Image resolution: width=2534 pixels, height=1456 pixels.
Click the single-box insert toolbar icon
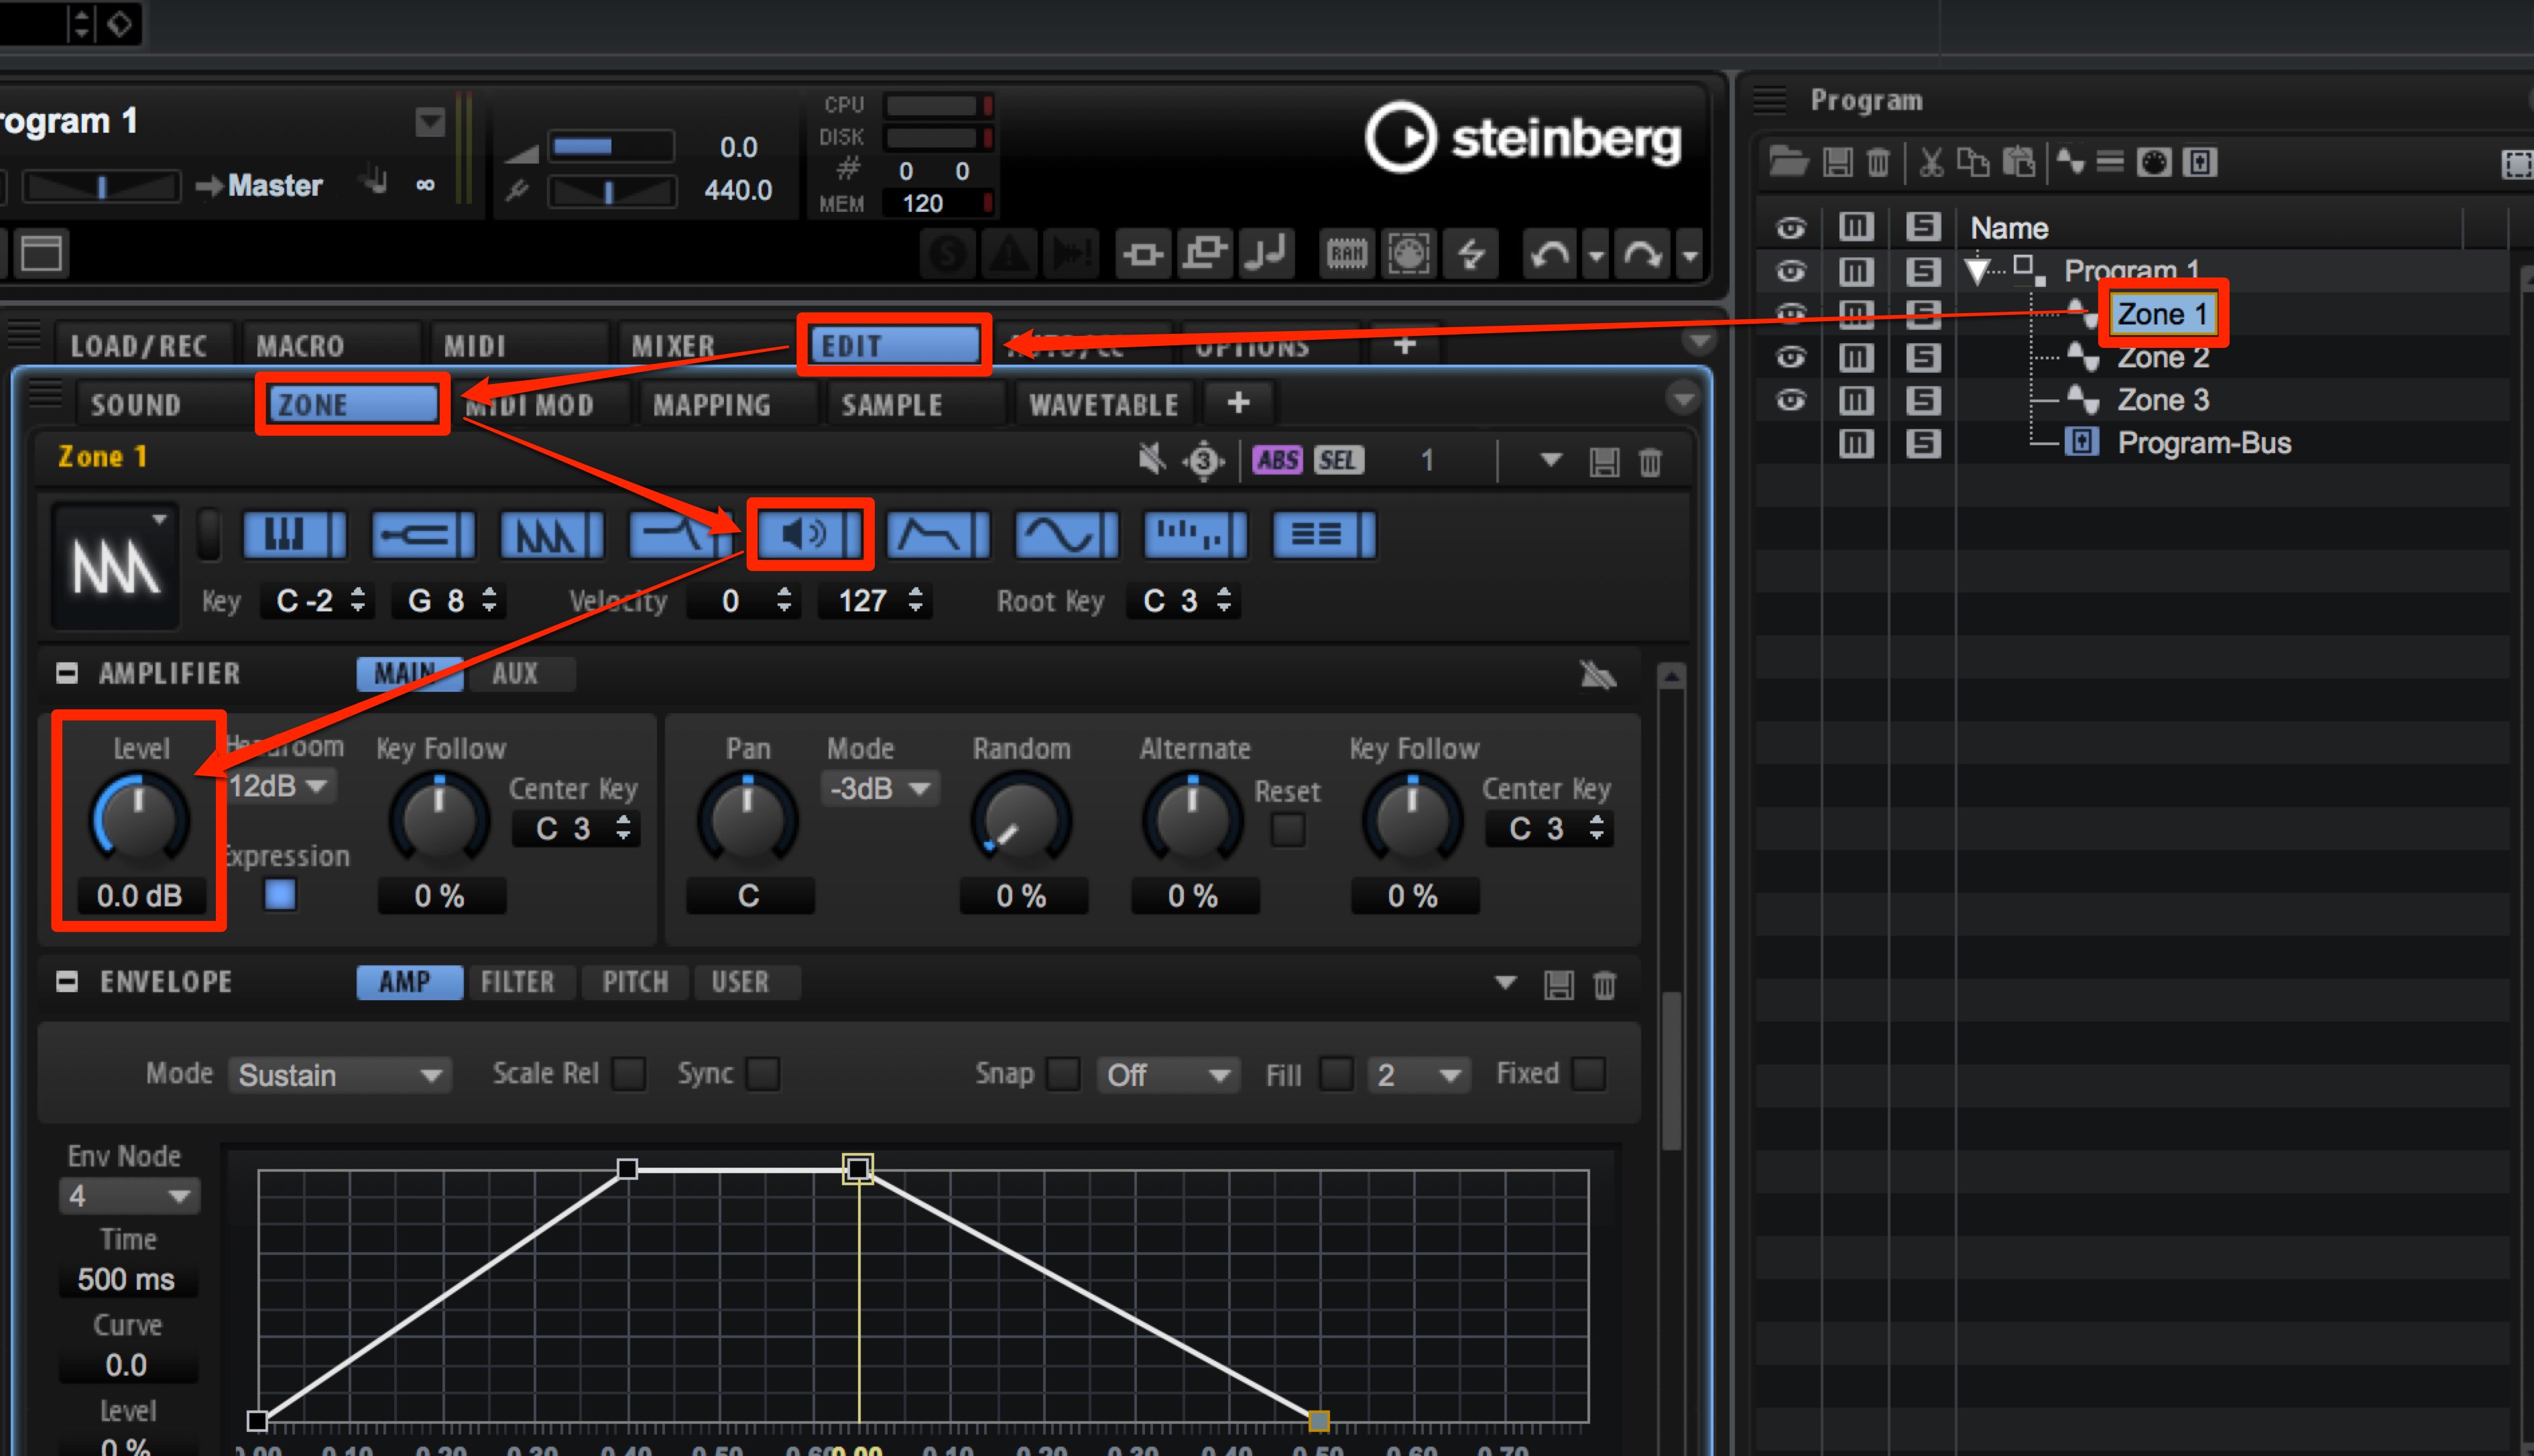pyautogui.click(x=1143, y=254)
